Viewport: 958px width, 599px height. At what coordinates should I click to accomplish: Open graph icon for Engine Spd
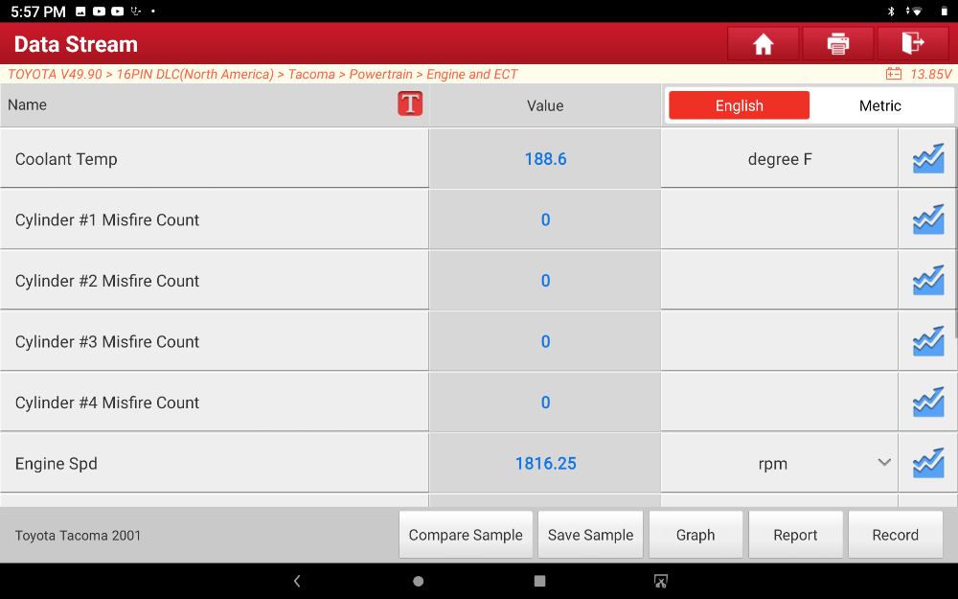[x=928, y=463]
